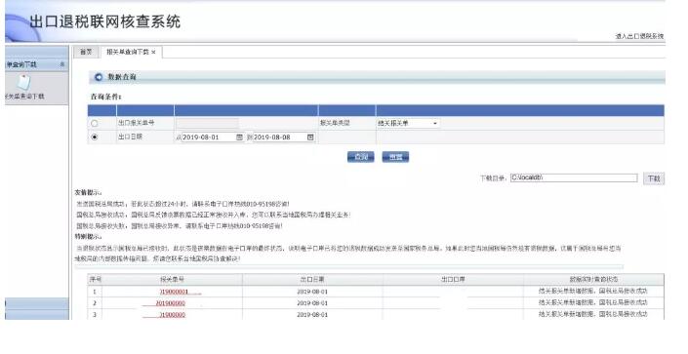This screenshot has width=688, height=354.
Task: Click the 下载目录 path field C:\localdb\
Action: tap(574, 177)
